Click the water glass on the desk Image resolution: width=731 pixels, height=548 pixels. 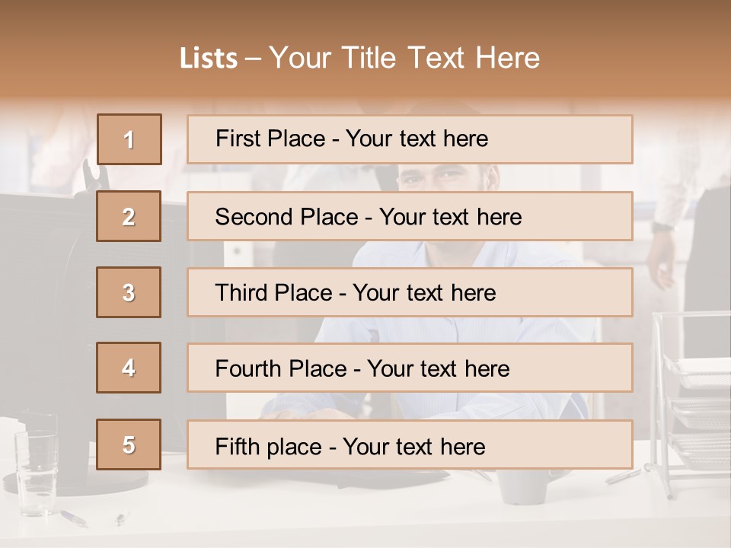coord(37,463)
